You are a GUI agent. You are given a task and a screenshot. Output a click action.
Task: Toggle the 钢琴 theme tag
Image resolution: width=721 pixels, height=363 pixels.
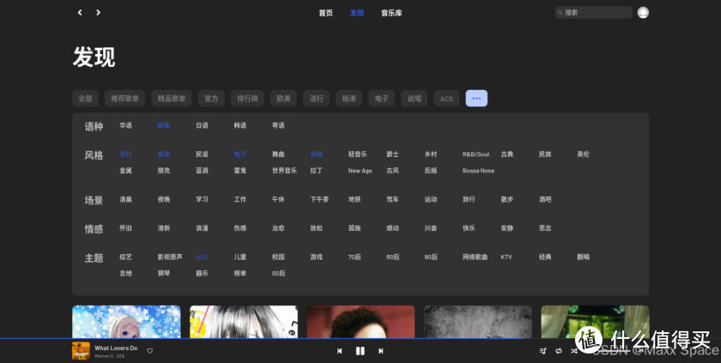click(164, 273)
